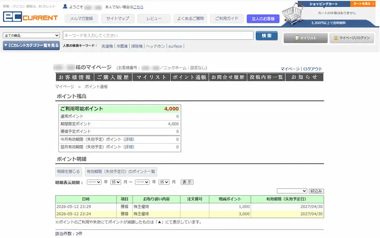Open the start year dropdown
Viewport: 380px width, 238px height.
[94, 182]
